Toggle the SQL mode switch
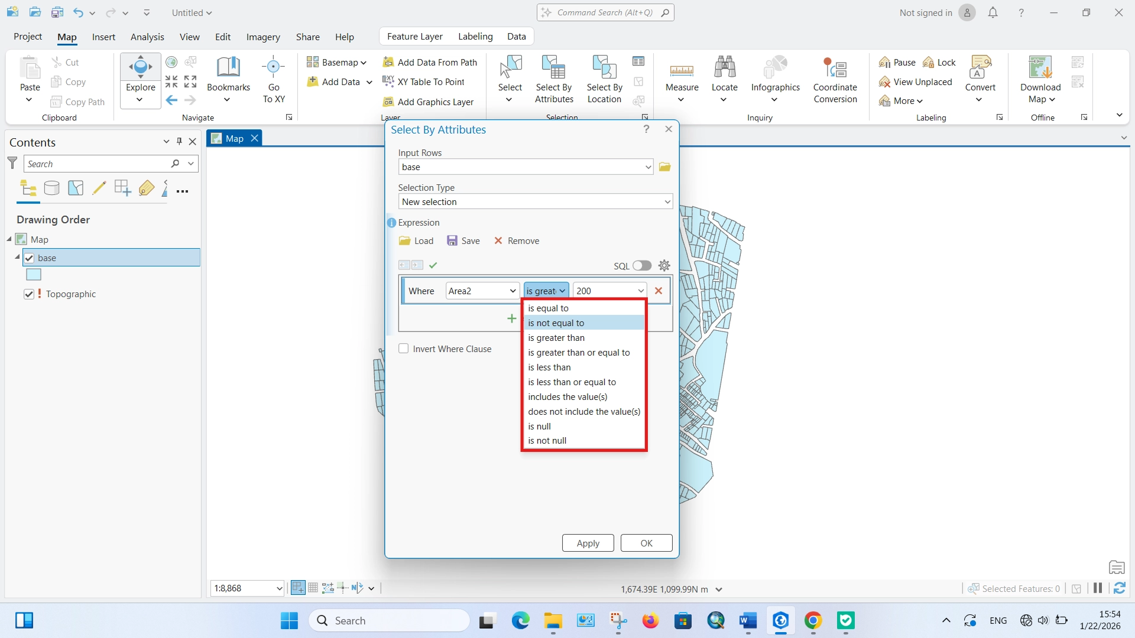Image resolution: width=1135 pixels, height=638 pixels. point(641,266)
